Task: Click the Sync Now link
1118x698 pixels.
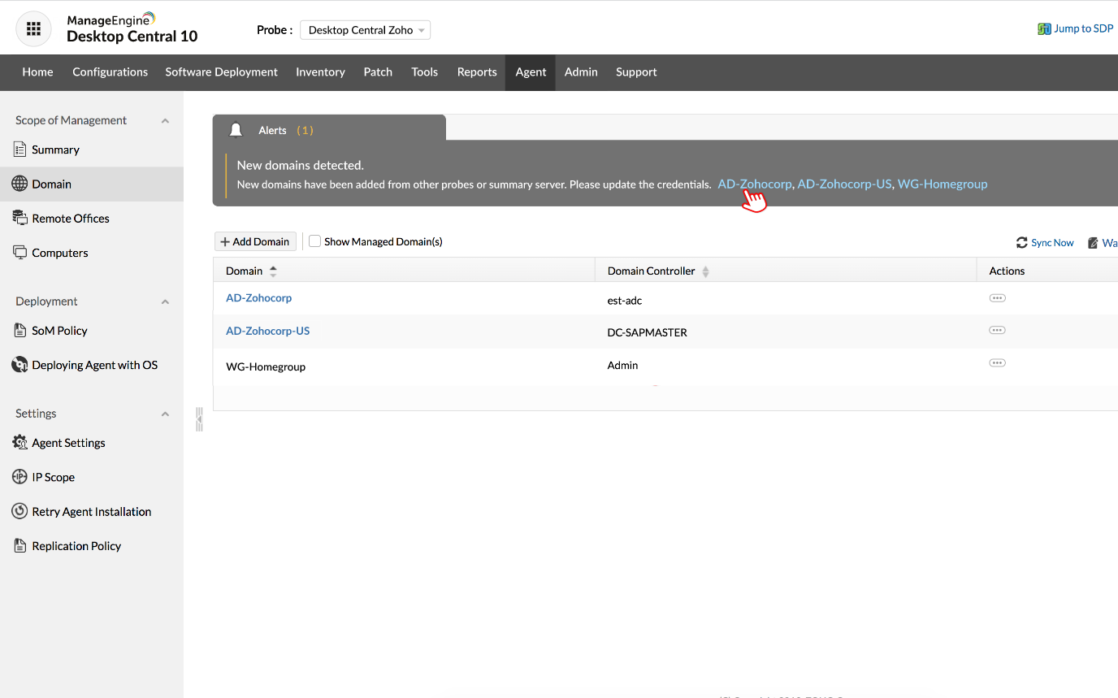Action: [1052, 243]
